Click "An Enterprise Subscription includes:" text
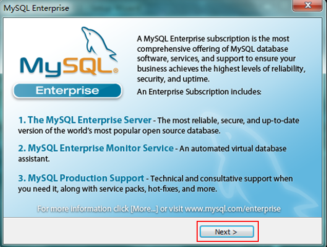 click(x=199, y=92)
